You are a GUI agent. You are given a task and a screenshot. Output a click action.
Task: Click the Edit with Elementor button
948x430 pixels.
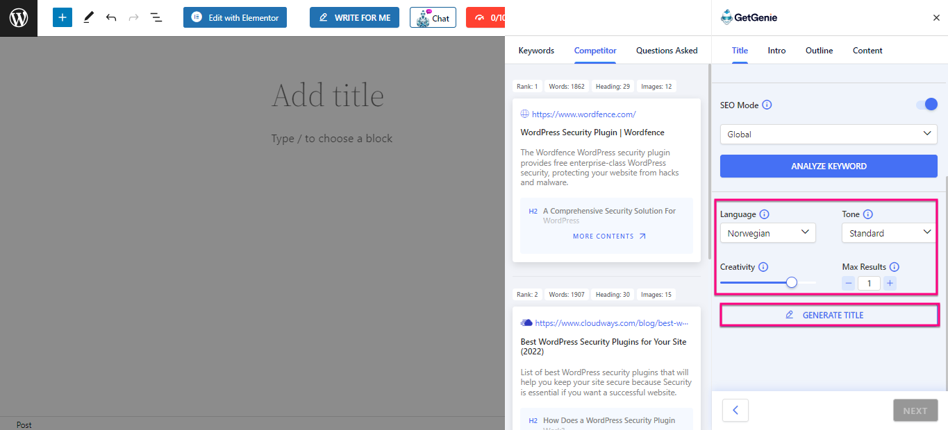[235, 17]
